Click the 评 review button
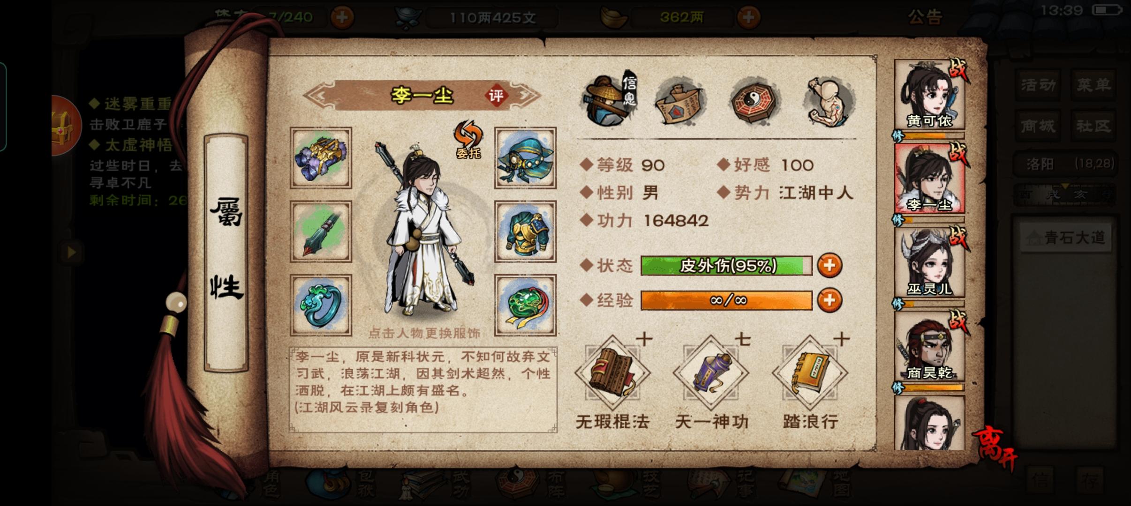 (x=496, y=96)
